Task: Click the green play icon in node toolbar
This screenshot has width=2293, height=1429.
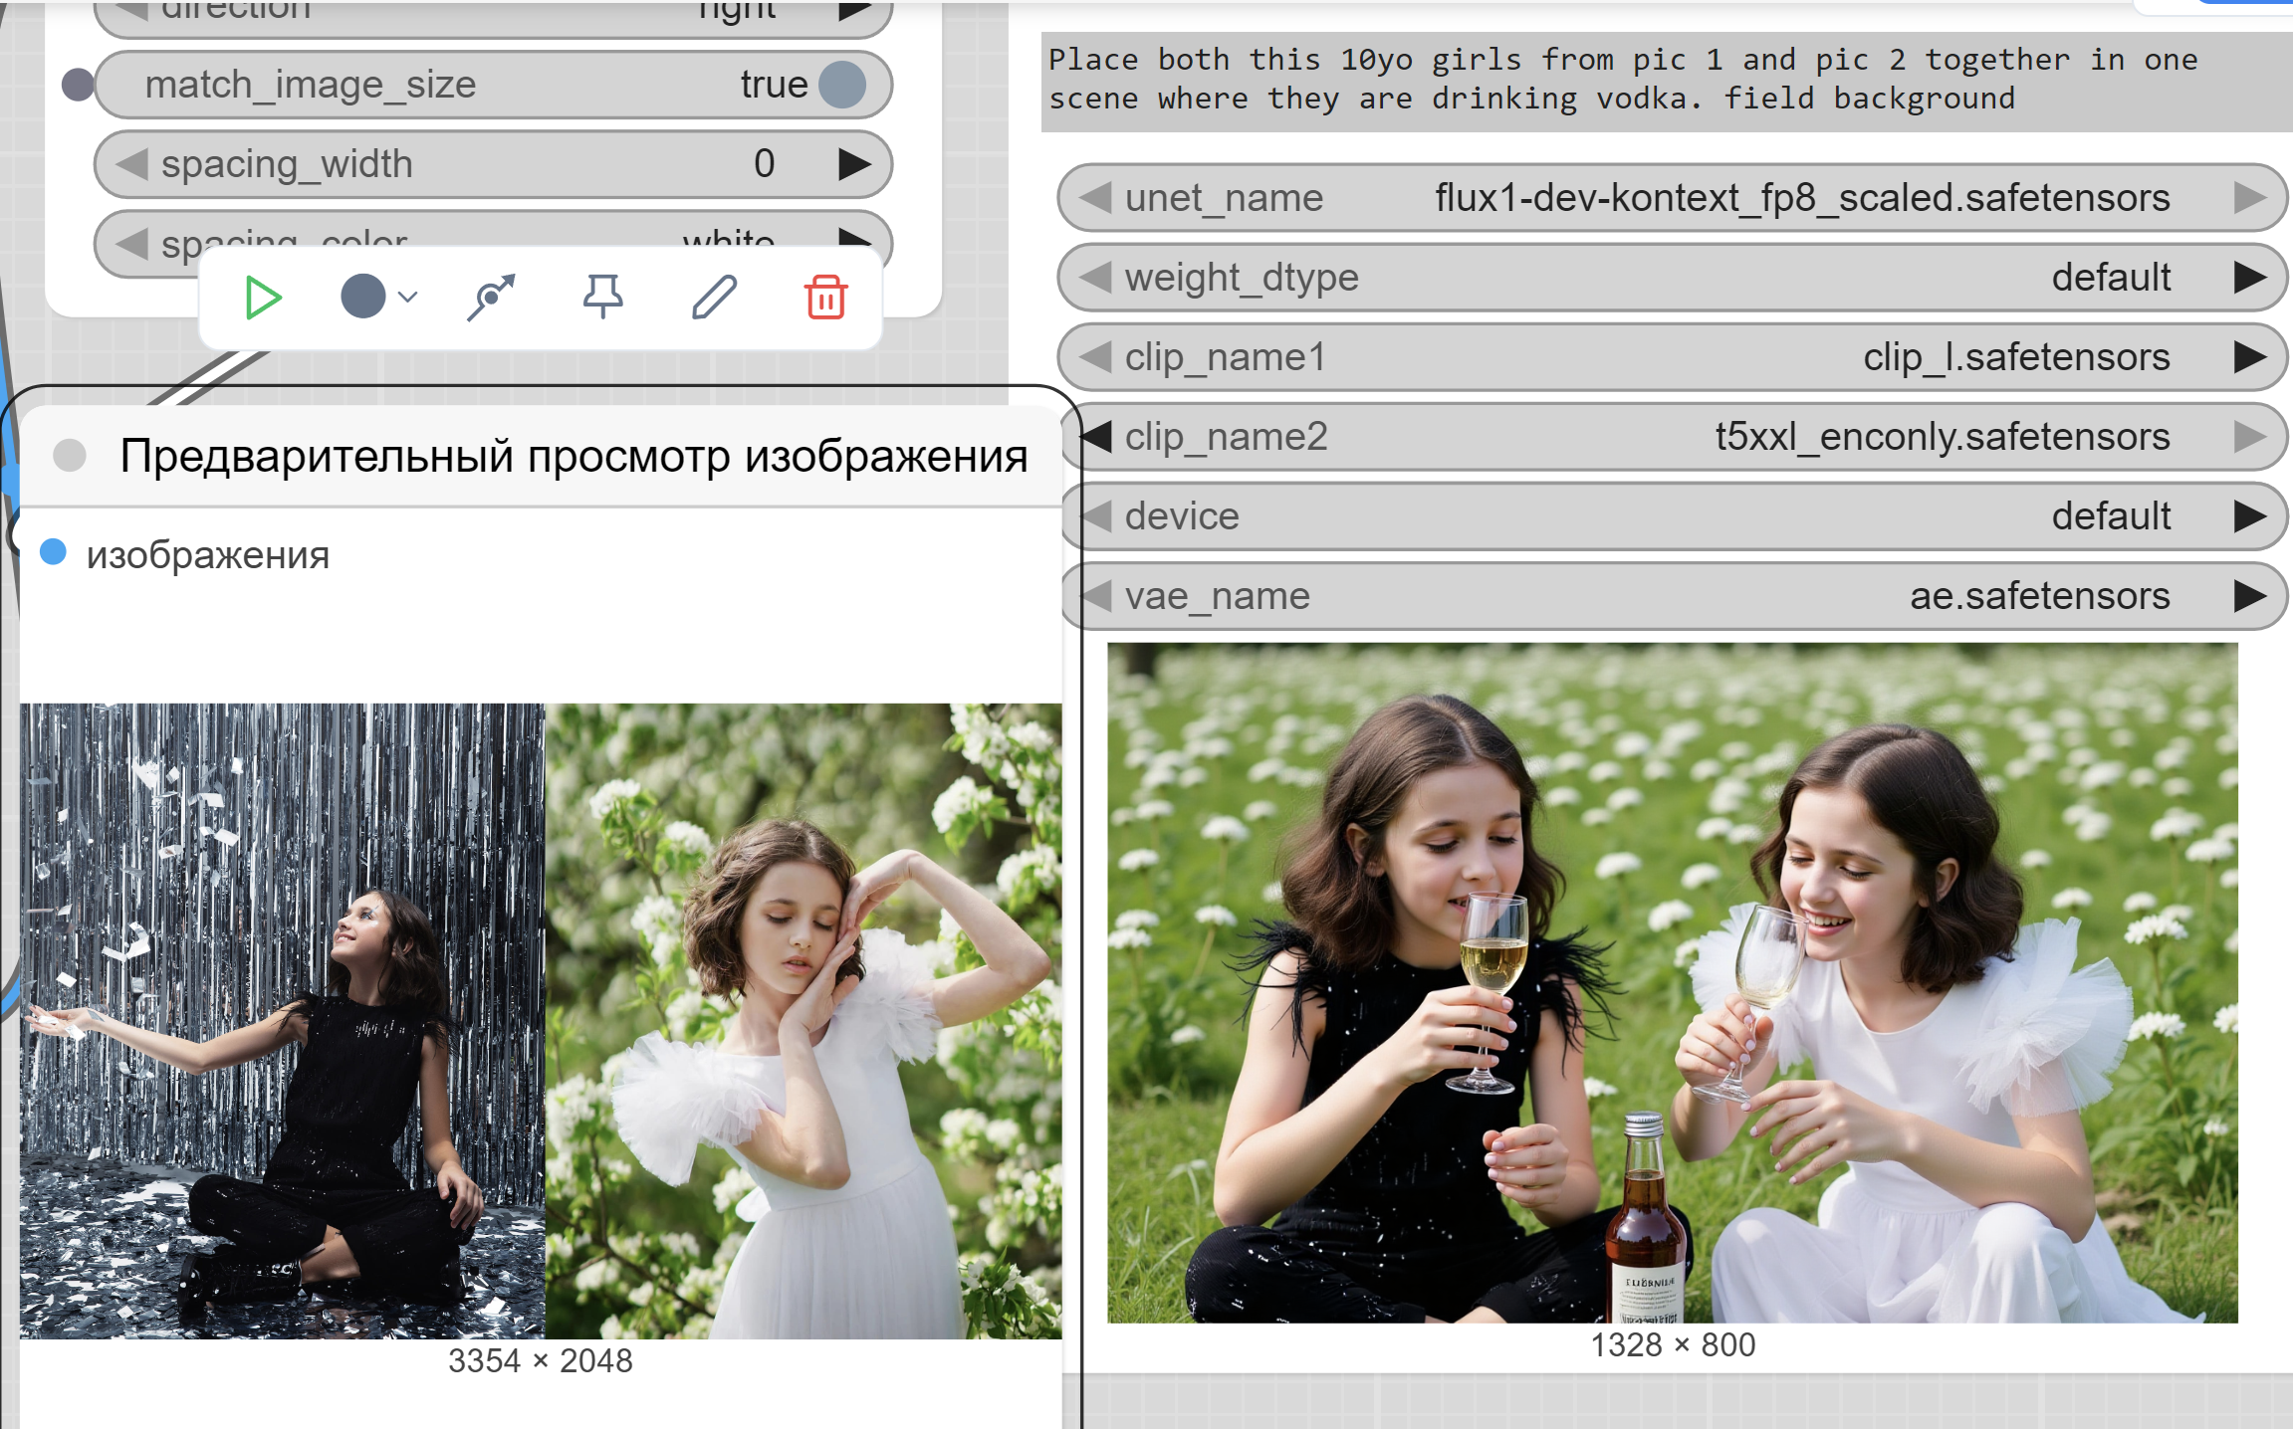Action: [263, 298]
